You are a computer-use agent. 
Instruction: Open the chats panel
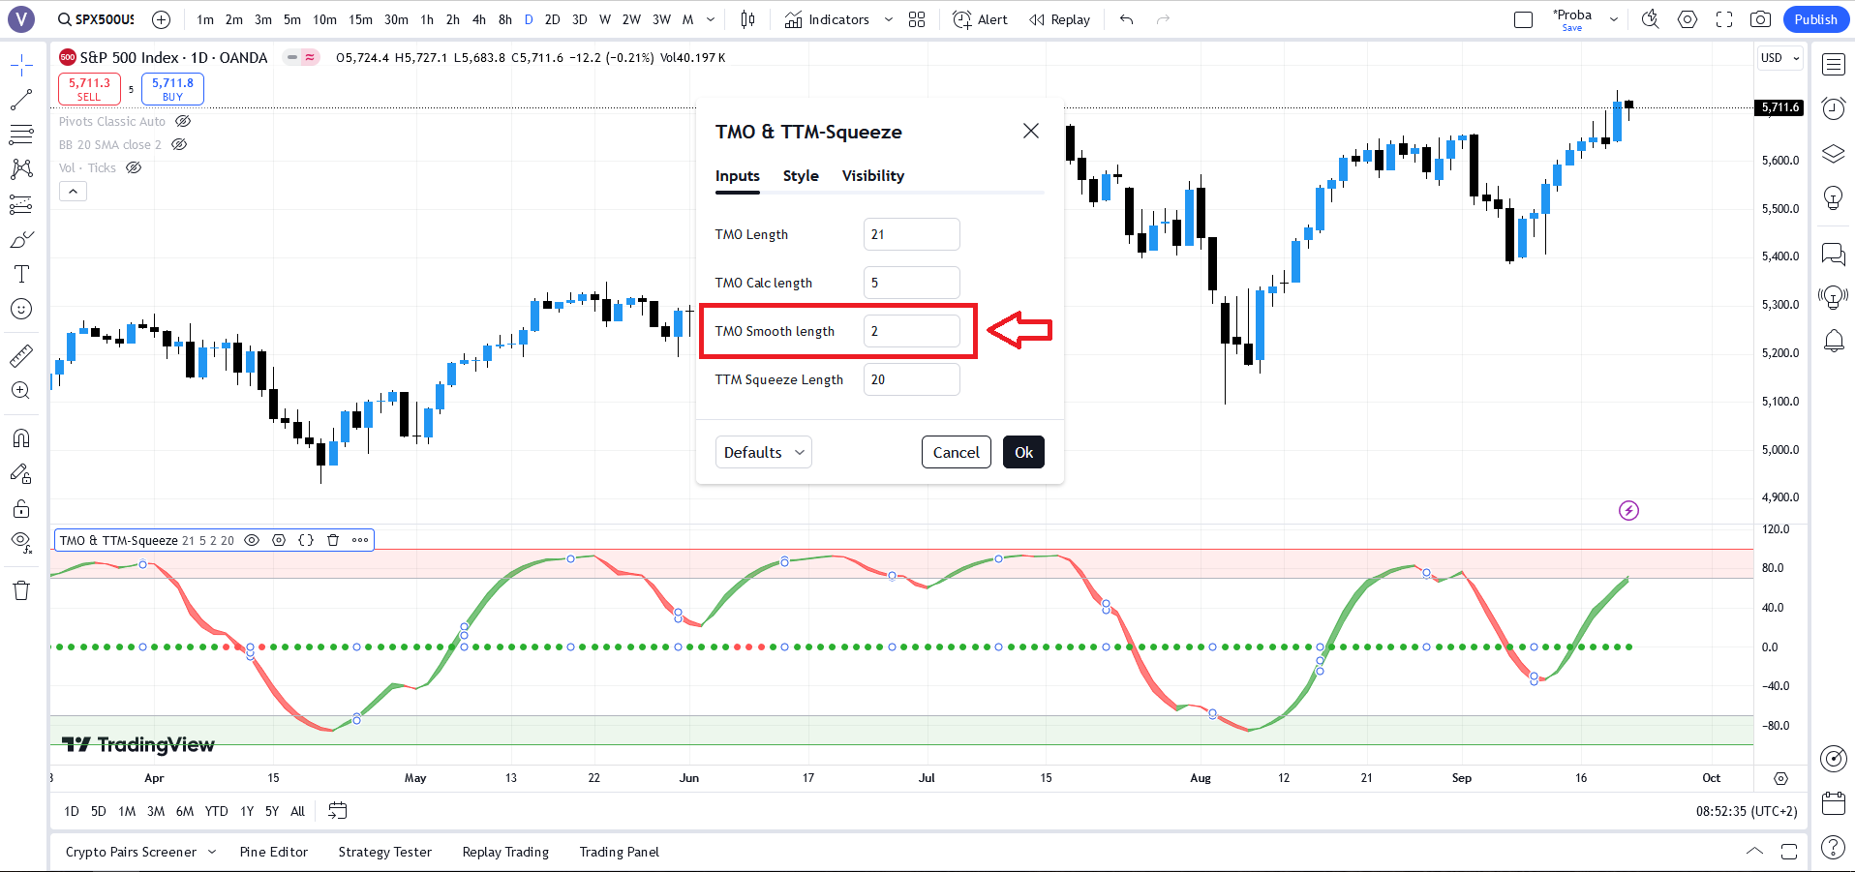point(1834,254)
